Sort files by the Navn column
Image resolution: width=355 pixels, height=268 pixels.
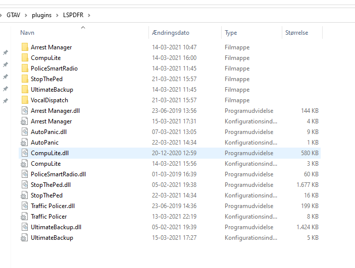pos(27,33)
